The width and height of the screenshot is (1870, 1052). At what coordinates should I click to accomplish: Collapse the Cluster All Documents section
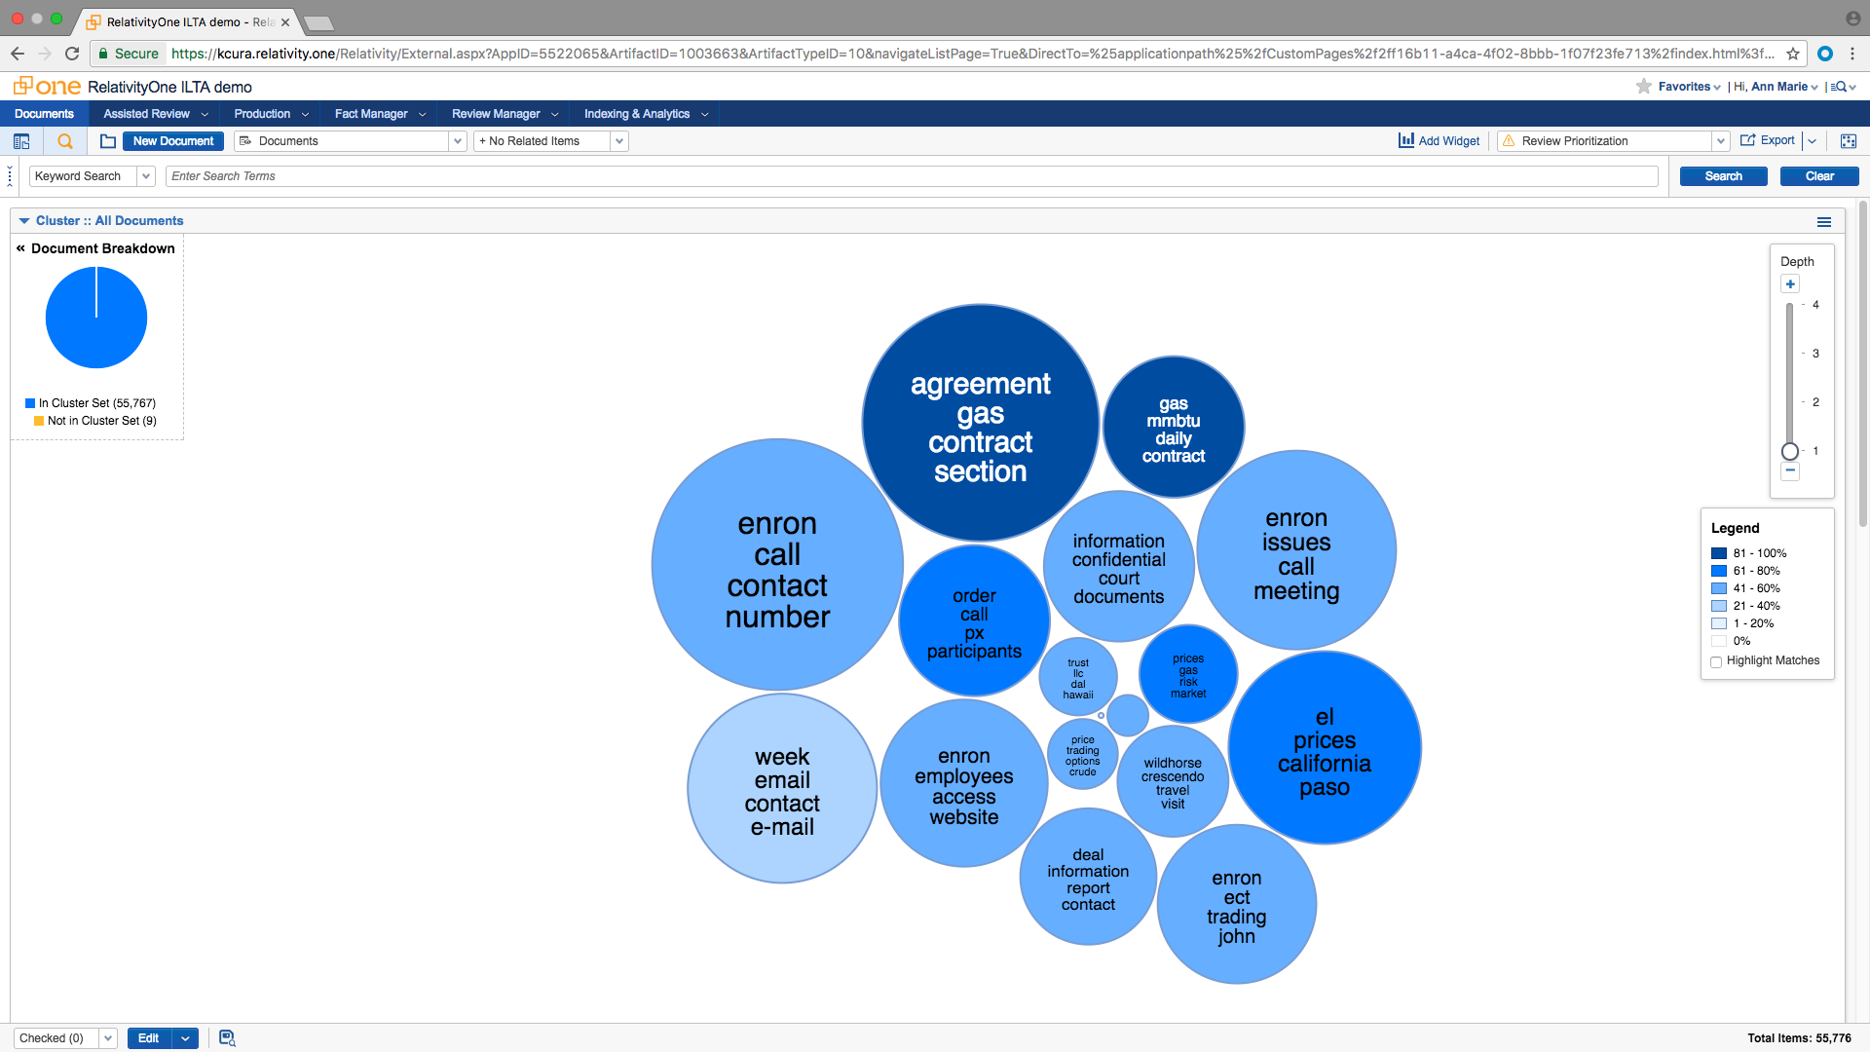pyautogui.click(x=24, y=221)
